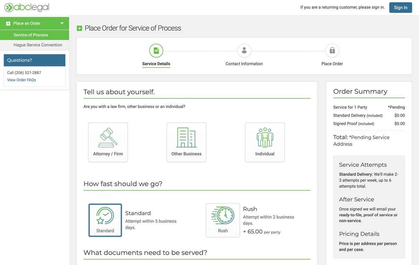This screenshot has height=265, width=419.
Task: Click the plus icon in Place an Order menu
Action: point(8,24)
